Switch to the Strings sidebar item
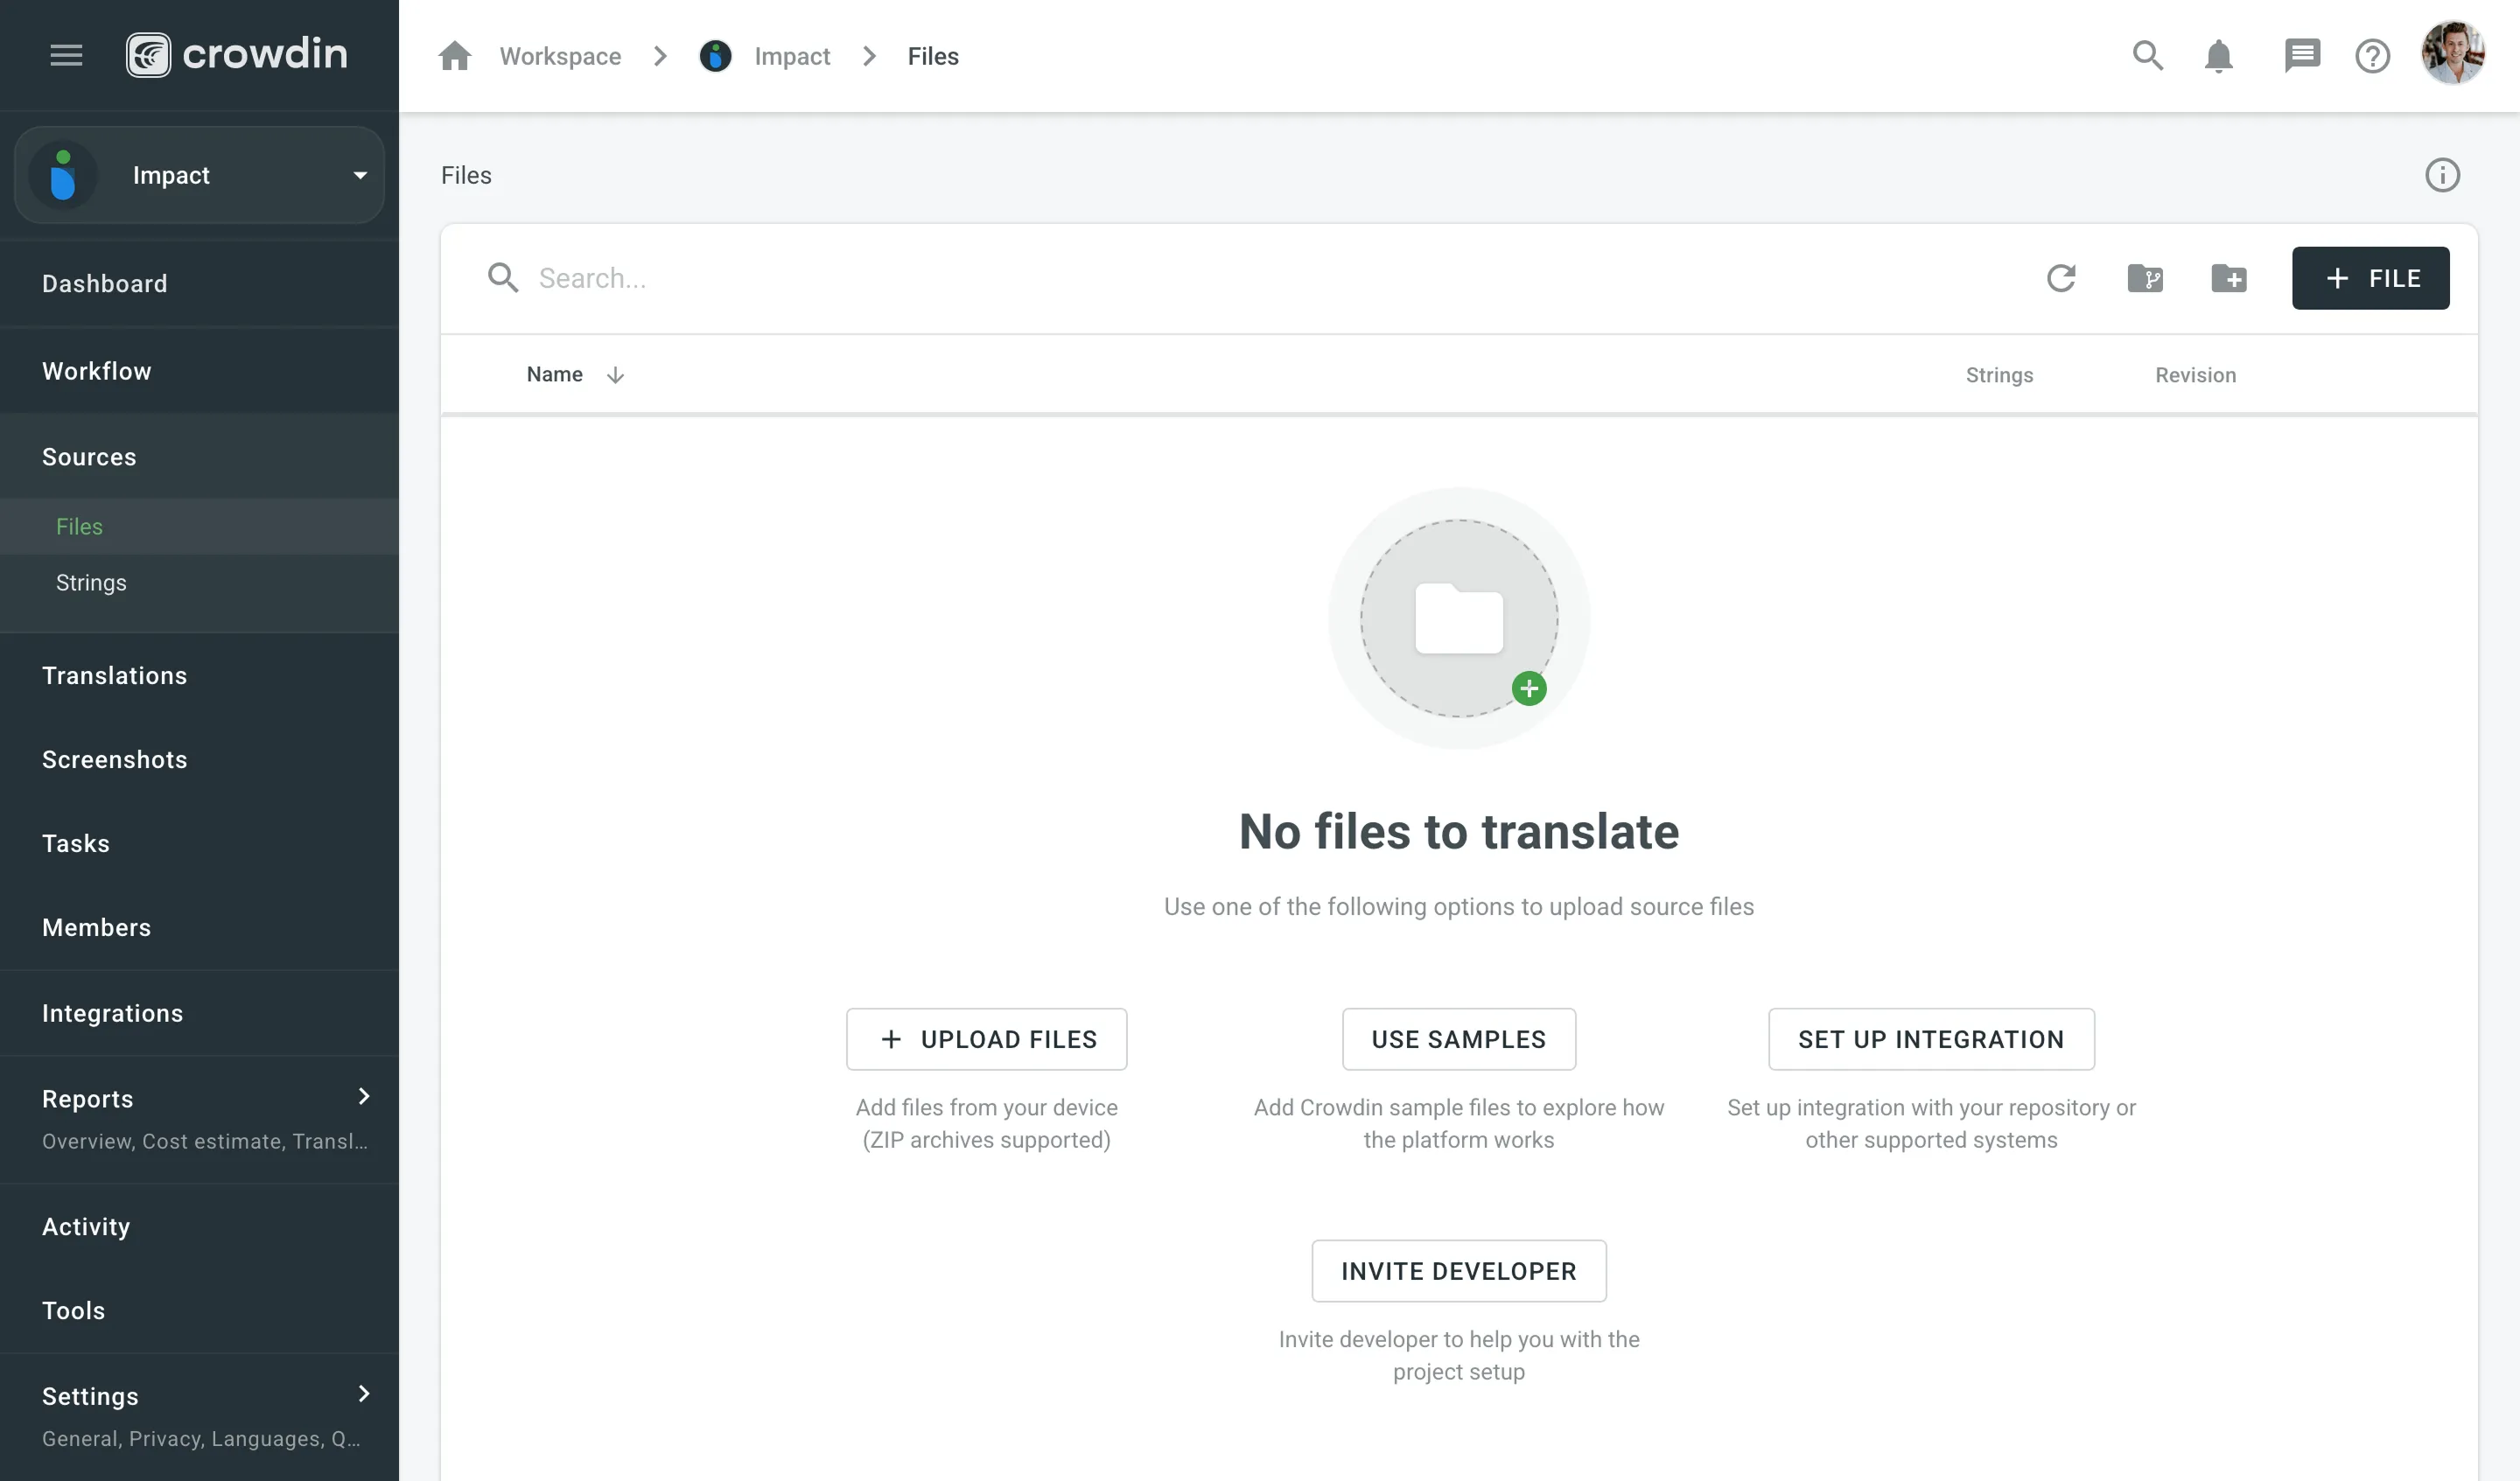Viewport: 2520px width, 1481px height. [90, 582]
